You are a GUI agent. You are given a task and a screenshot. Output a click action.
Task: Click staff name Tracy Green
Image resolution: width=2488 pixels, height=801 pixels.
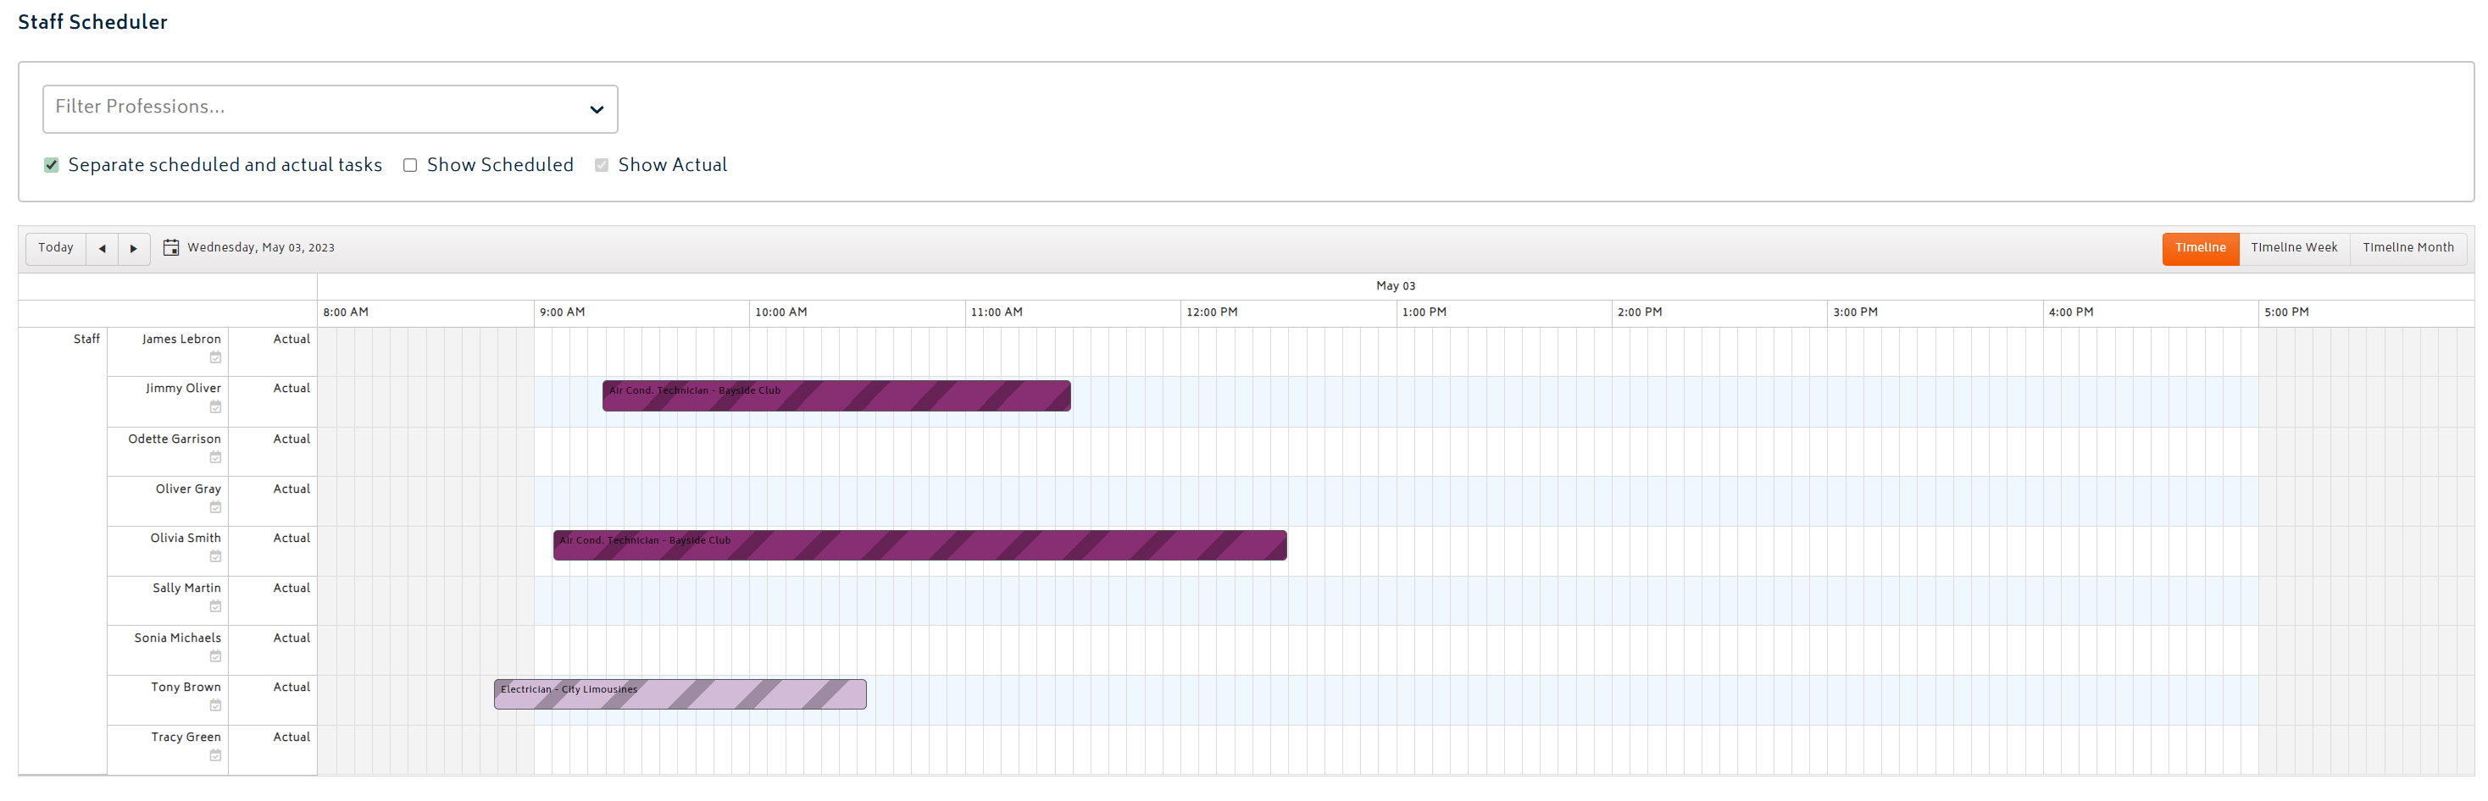point(186,737)
